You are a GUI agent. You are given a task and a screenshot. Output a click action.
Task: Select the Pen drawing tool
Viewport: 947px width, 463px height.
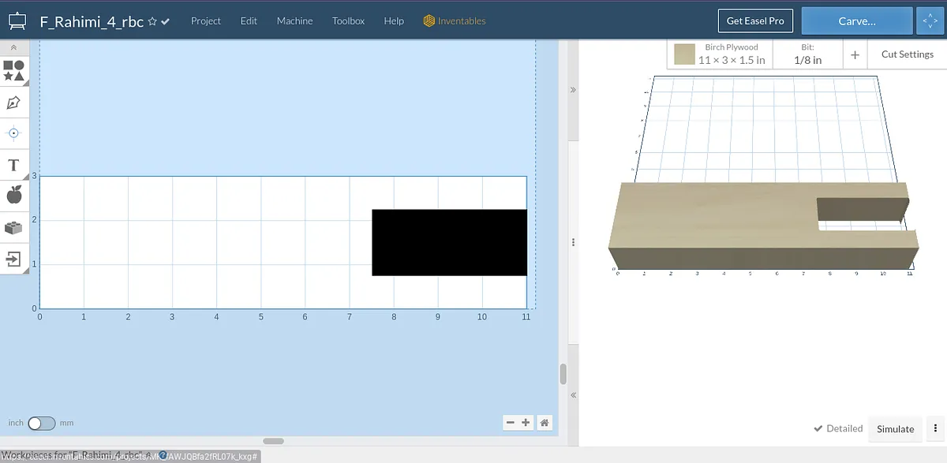pyautogui.click(x=13, y=103)
